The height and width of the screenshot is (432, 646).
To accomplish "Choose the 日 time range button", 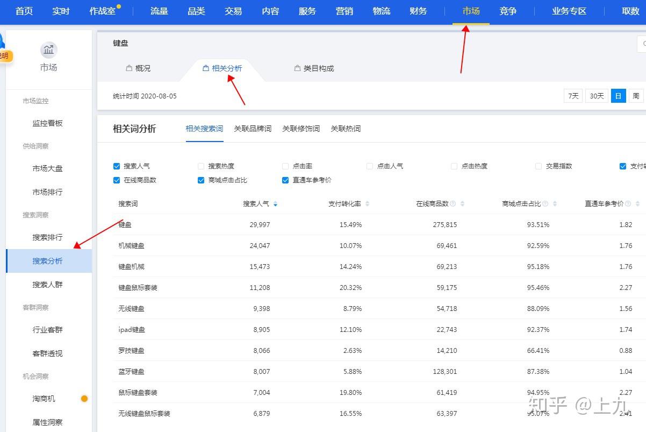I will coord(619,96).
